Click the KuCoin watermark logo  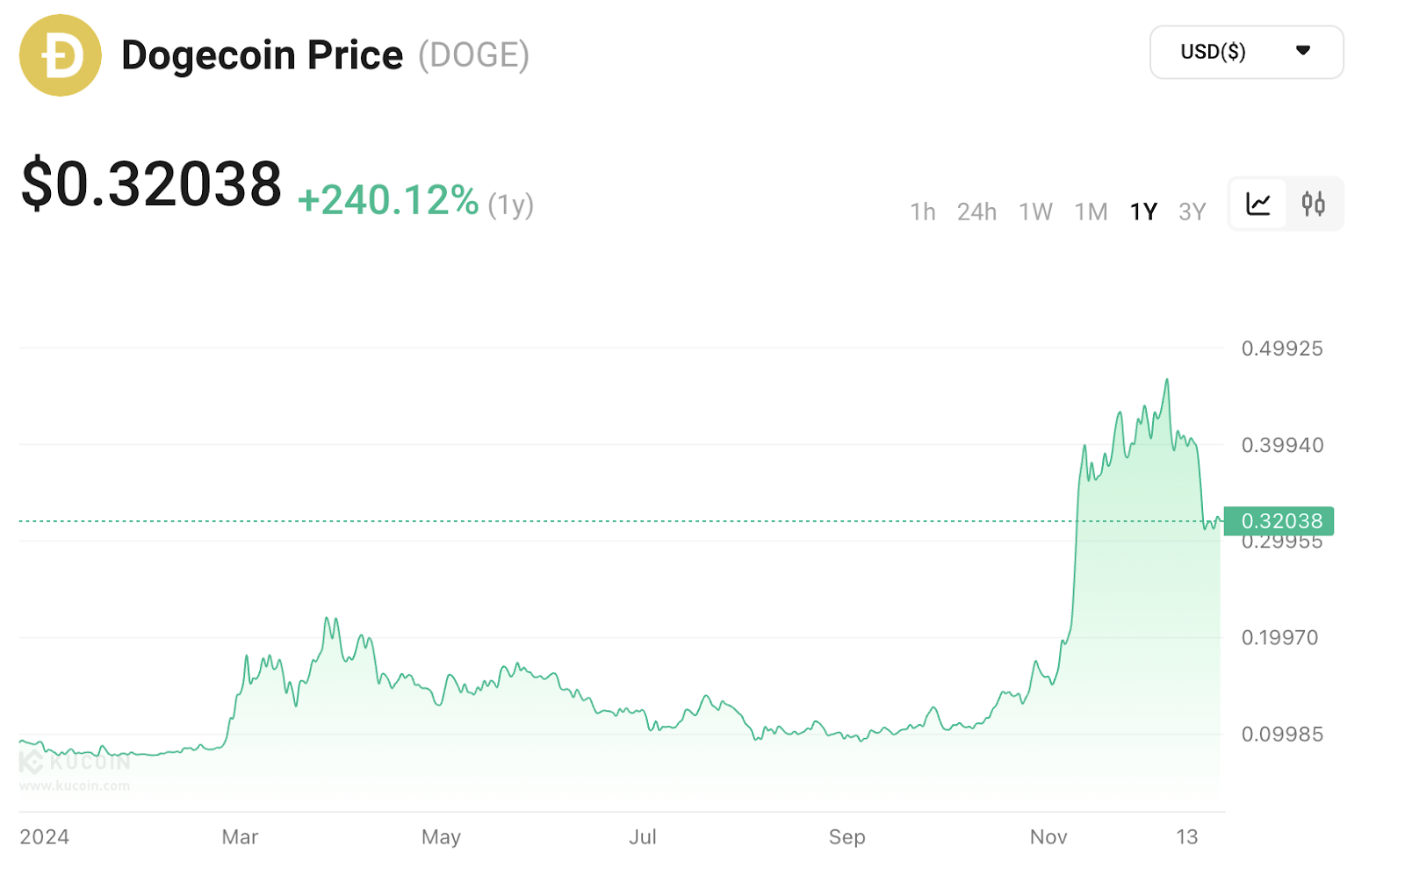pos(76,764)
